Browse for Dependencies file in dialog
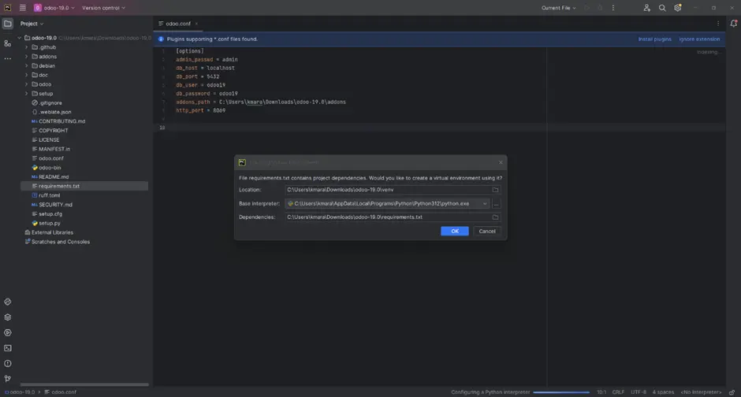The width and height of the screenshot is (741, 397). pyautogui.click(x=495, y=217)
